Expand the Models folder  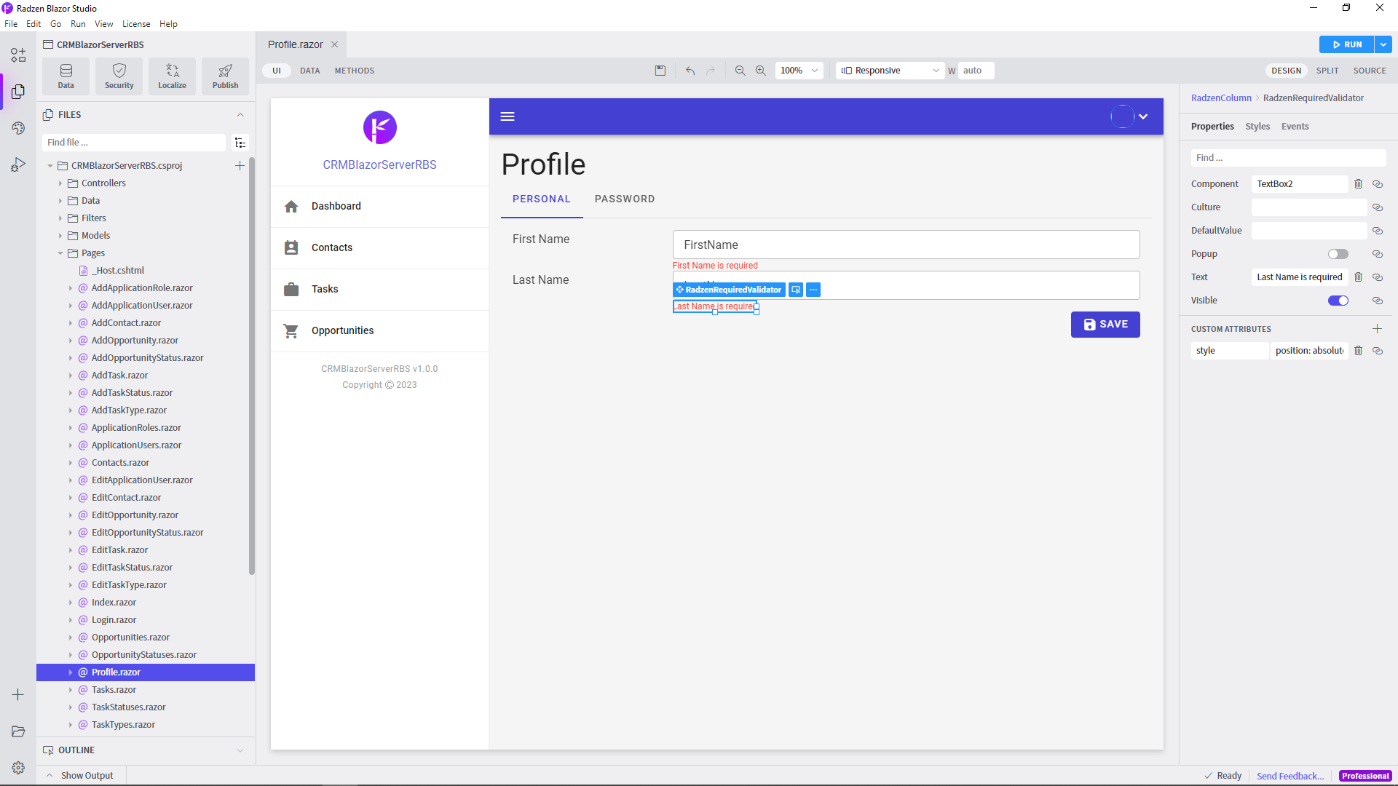(60, 236)
